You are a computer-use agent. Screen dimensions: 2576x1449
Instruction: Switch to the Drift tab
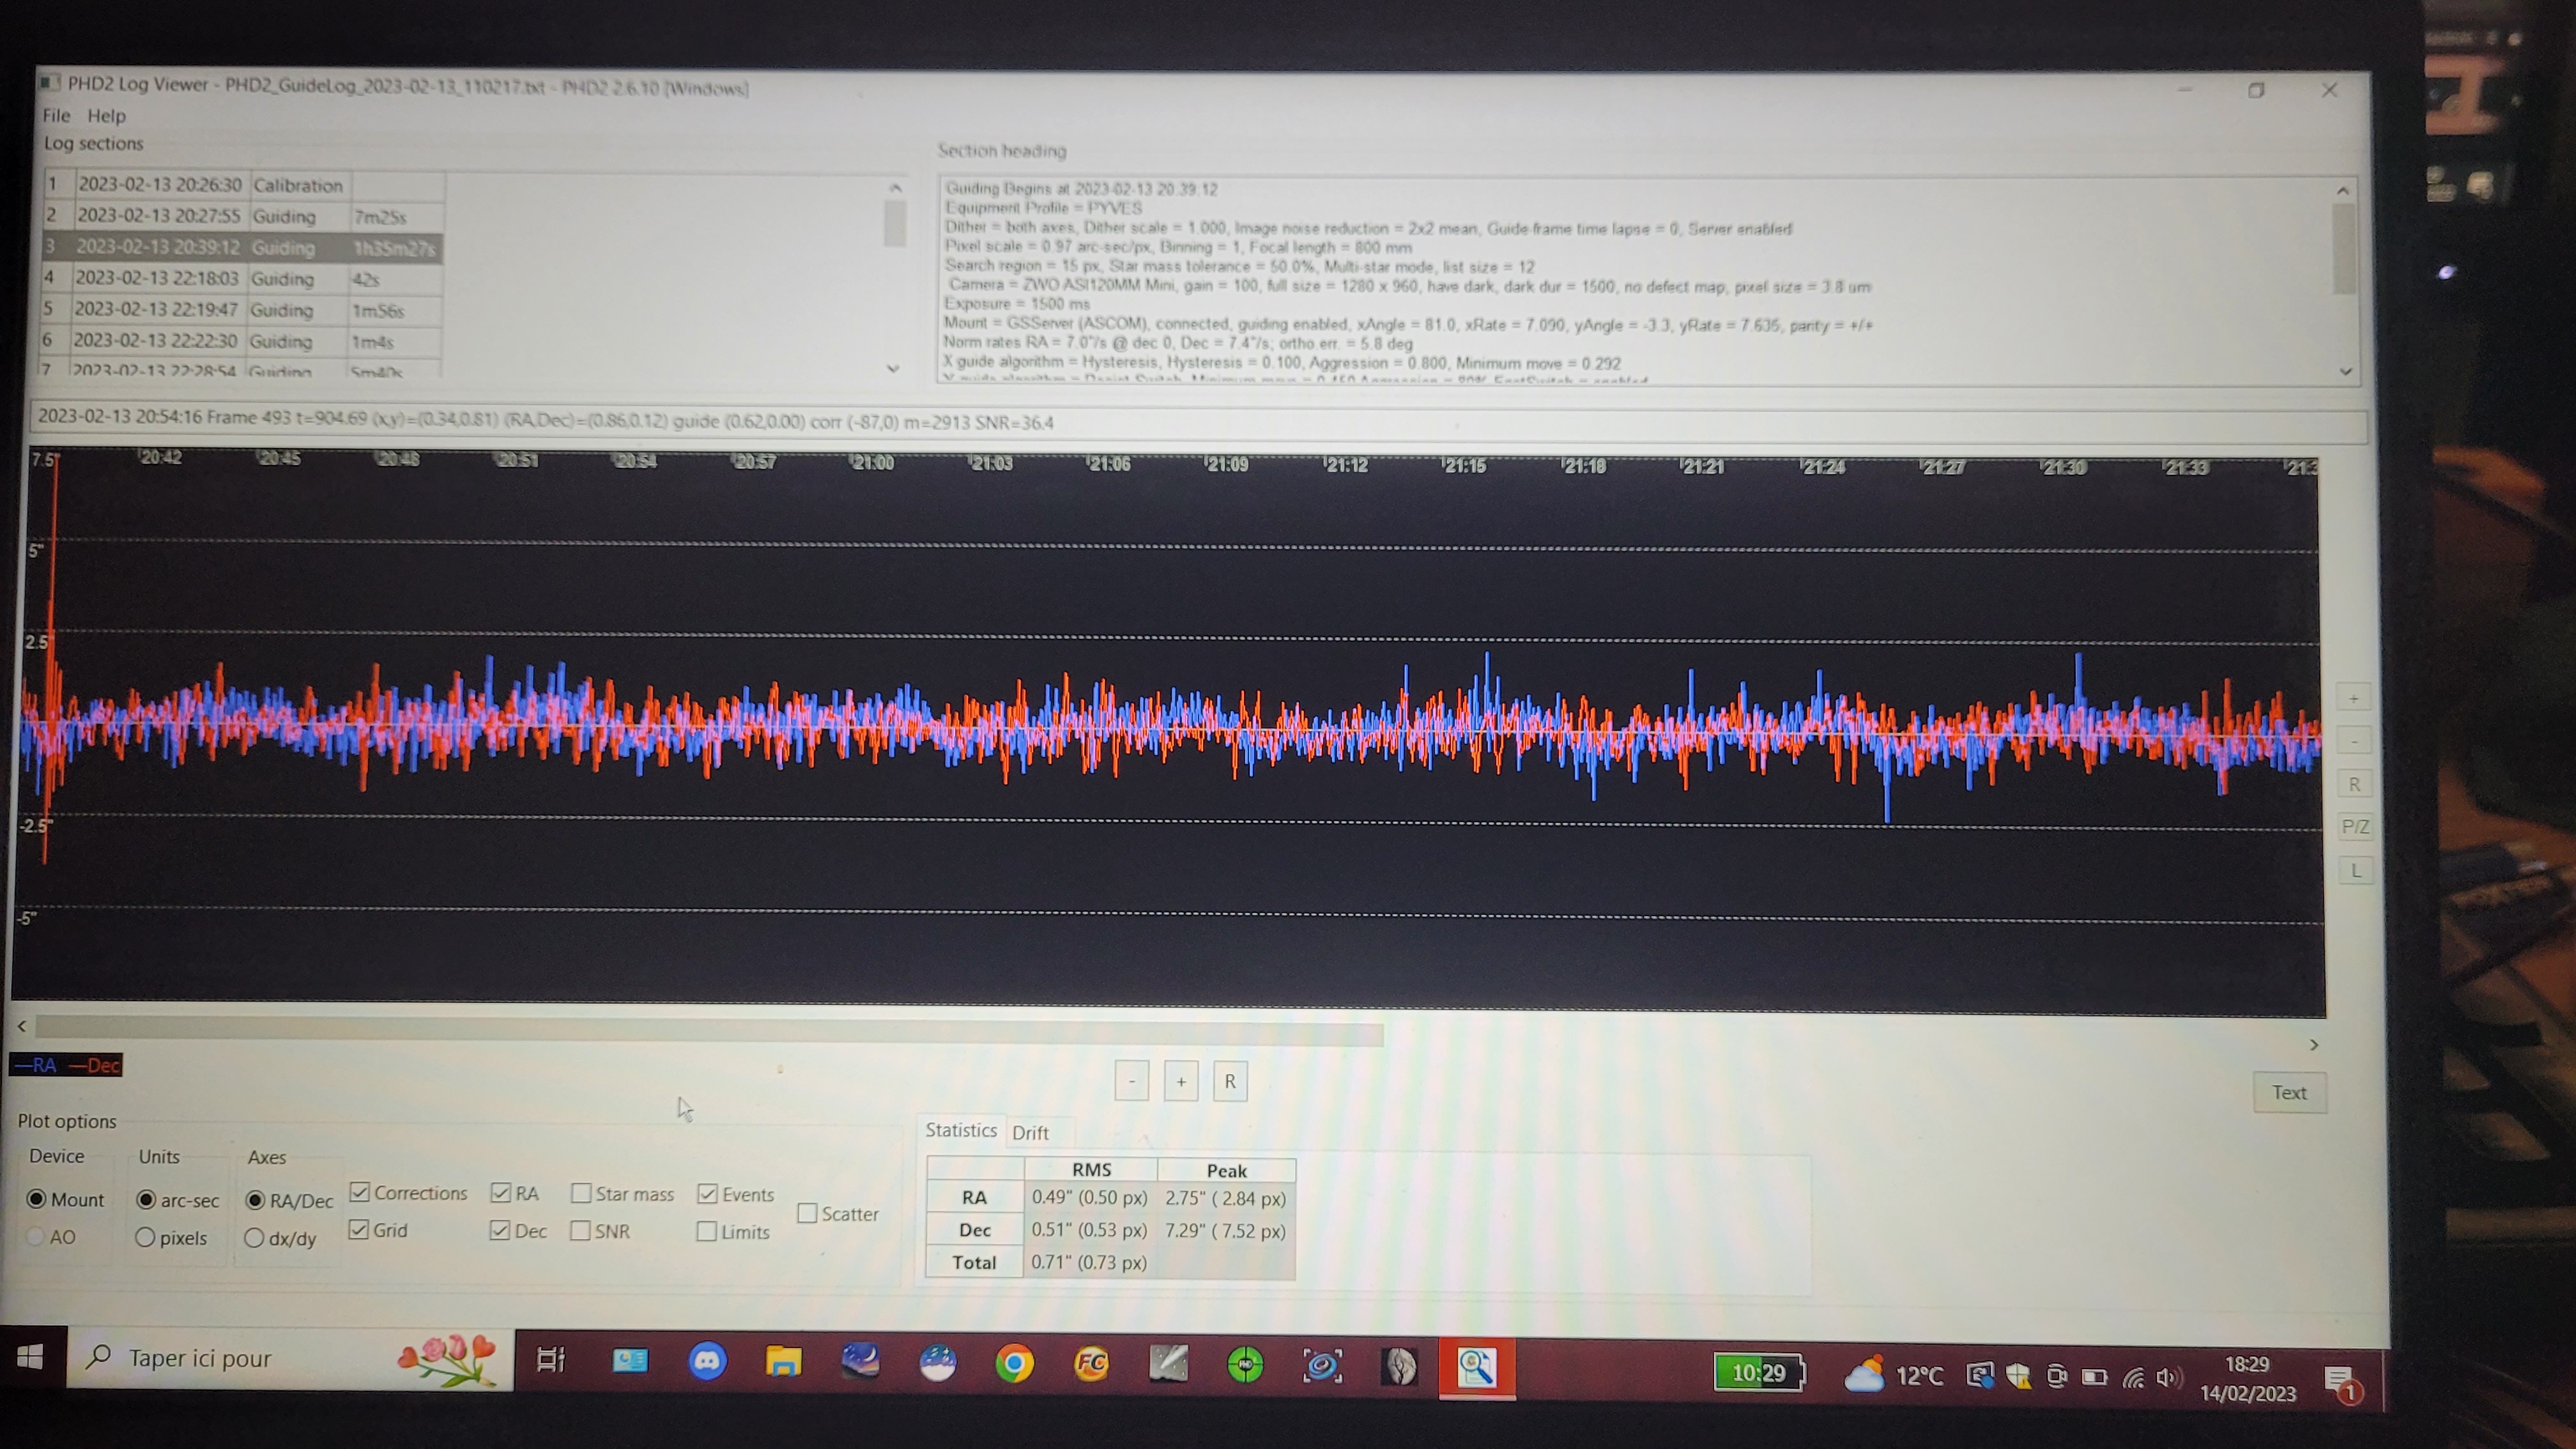(x=1030, y=1133)
